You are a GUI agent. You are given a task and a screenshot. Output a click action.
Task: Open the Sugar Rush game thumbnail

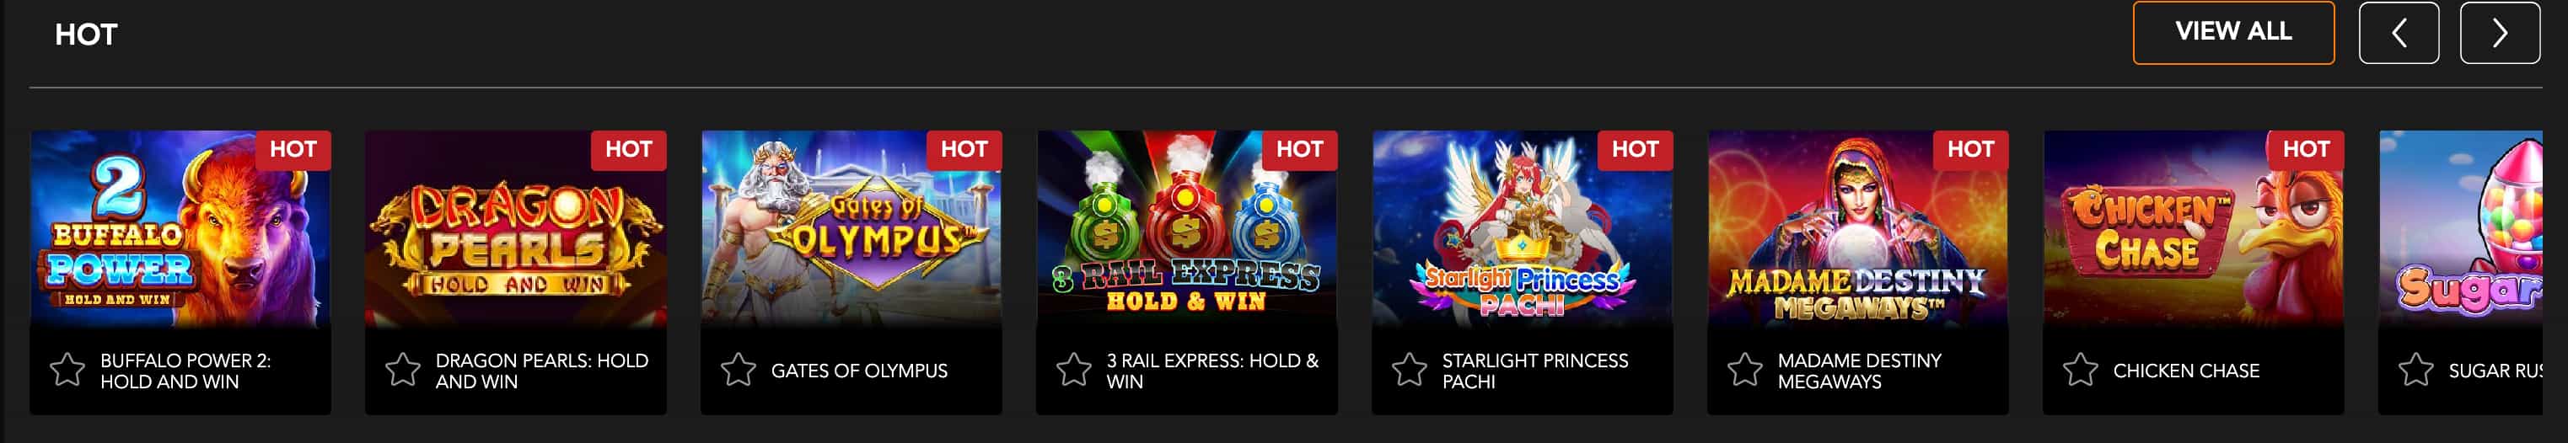coord(2460,229)
